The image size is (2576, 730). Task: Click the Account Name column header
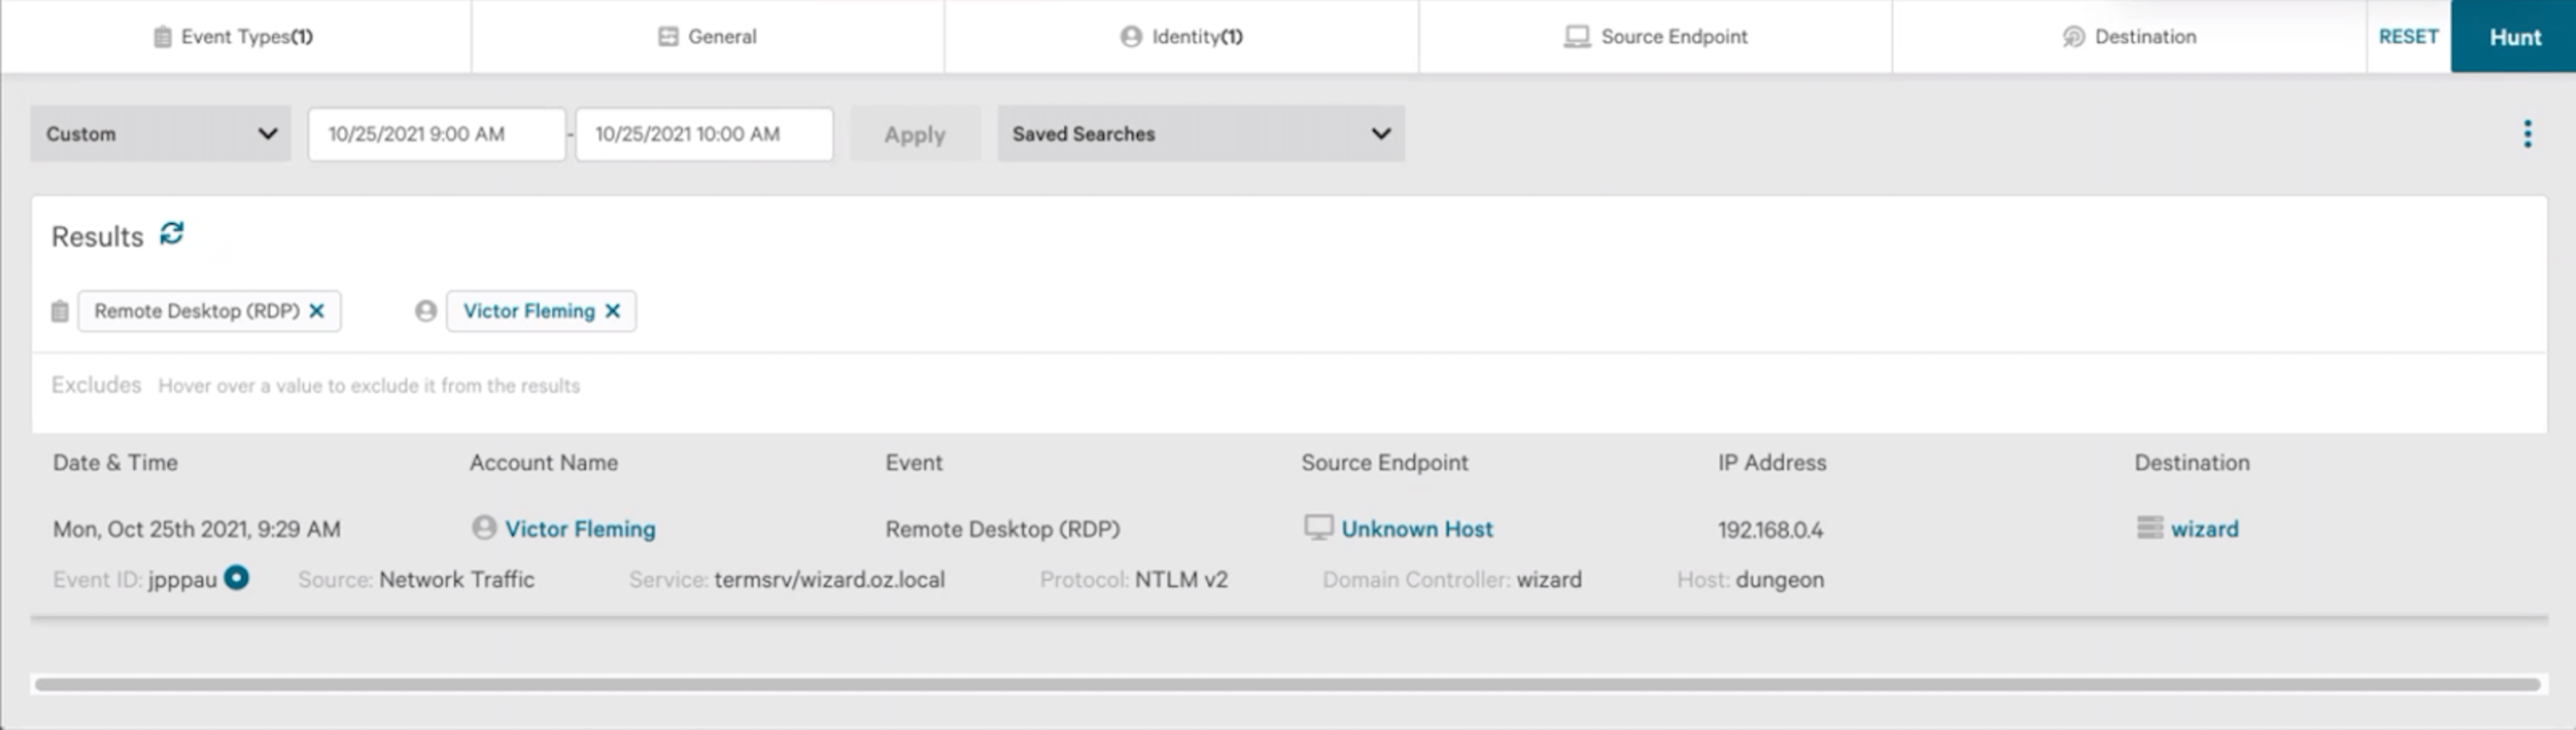(x=544, y=463)
